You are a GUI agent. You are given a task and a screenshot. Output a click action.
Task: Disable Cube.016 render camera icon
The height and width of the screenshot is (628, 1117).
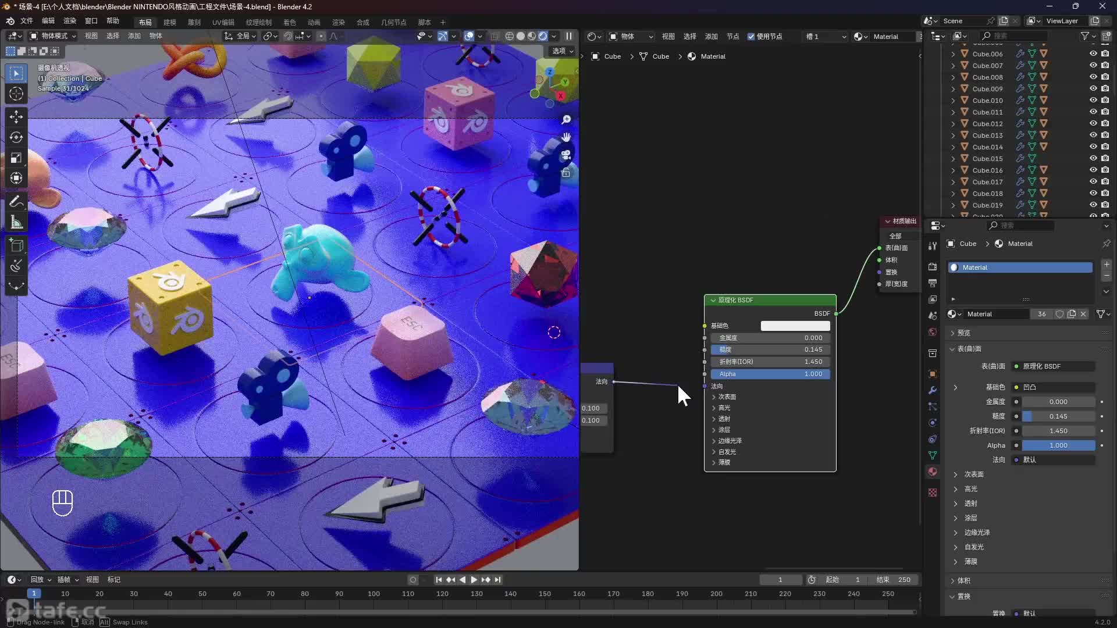1105,170
